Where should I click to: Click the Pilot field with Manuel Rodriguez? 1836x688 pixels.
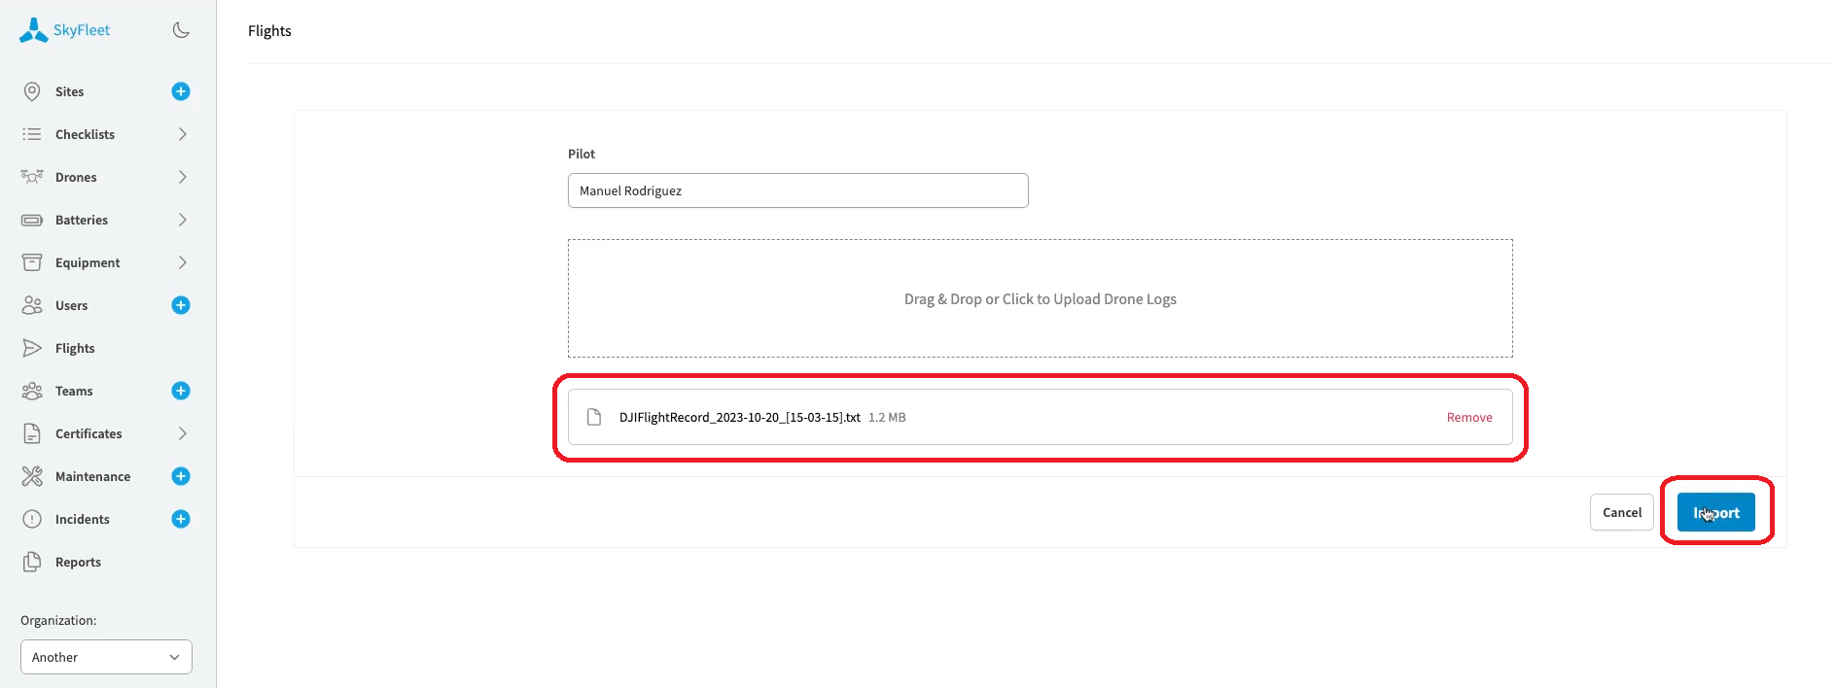point(797,190)
